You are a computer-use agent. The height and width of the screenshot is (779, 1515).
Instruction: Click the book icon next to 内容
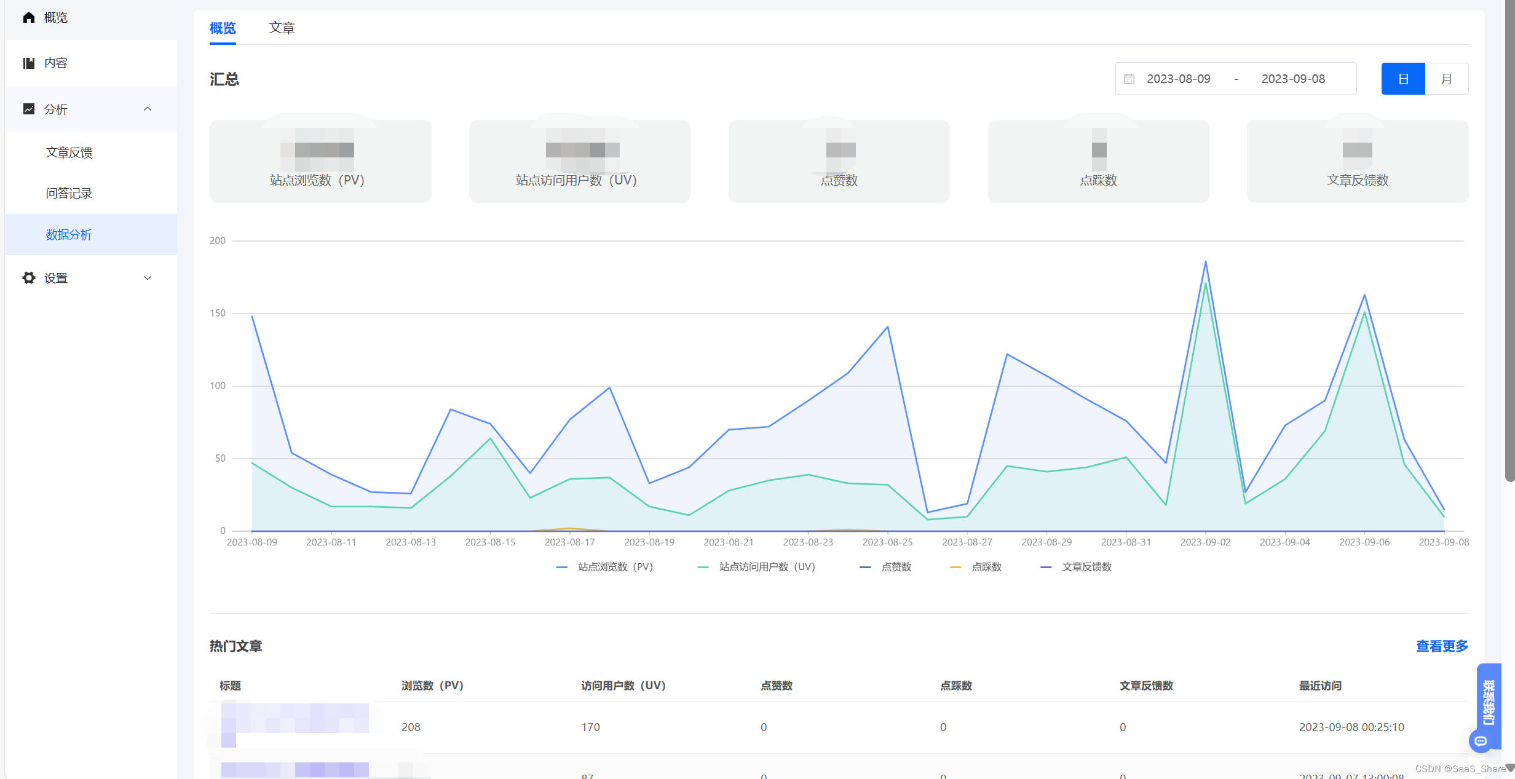tap(28, 63)
